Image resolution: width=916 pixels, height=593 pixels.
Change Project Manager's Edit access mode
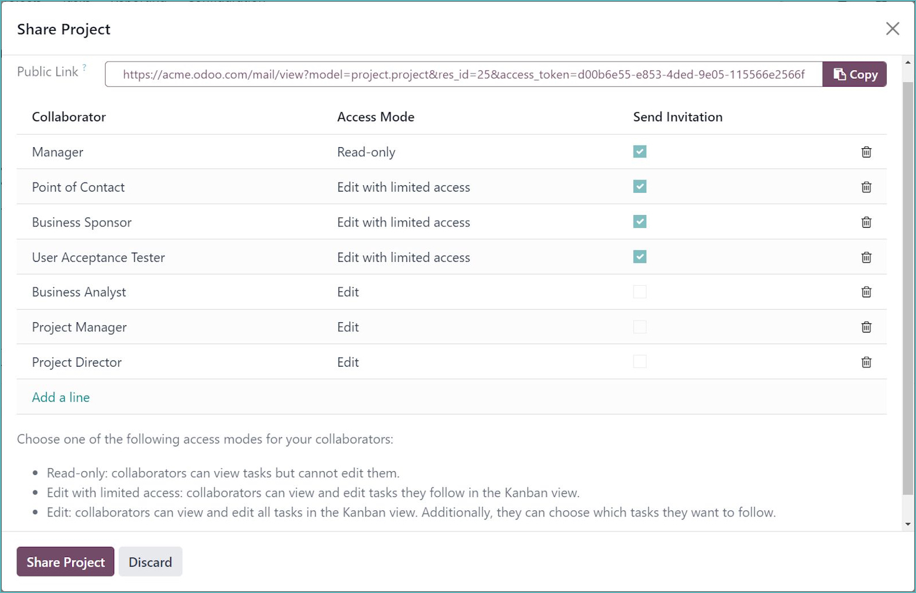pos(348,327)
